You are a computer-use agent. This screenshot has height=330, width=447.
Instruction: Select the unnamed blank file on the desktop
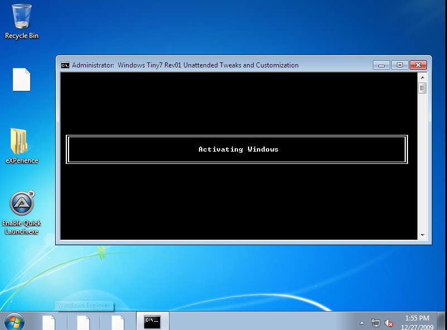click(21, 80)
